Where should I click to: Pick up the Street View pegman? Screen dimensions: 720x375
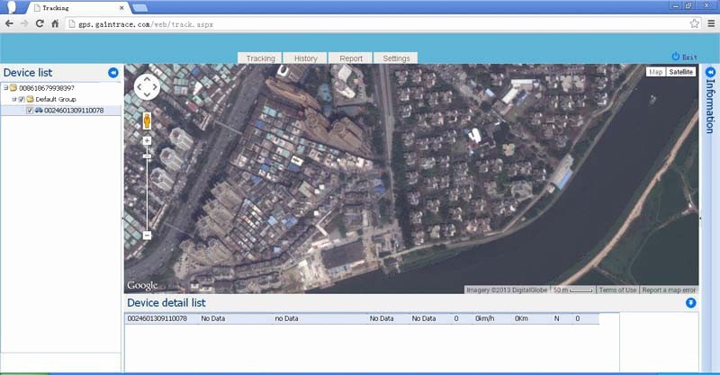pyautogui.click(x=147, y=121)
